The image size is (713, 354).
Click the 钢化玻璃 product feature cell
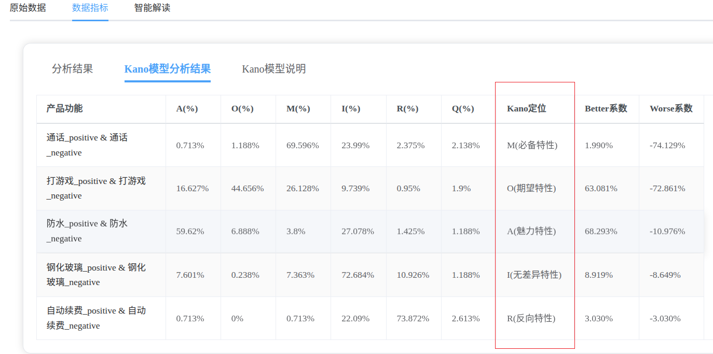96,275
